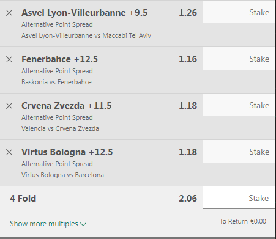Open Asvel Lyon-Villeurbanne vs Maccabi Tel Aviv match
276x239 pixels.
86,35
